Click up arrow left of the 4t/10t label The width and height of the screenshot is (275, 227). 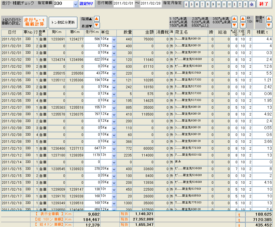[243, 19]
